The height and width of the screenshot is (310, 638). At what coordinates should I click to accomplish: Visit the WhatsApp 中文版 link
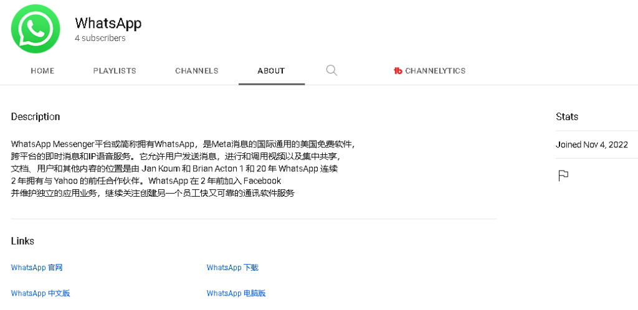coord(40,293)
